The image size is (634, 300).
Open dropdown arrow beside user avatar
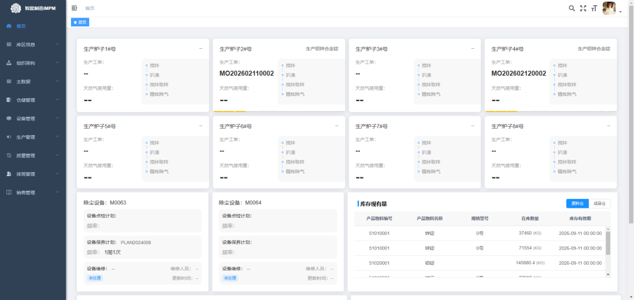pyautogui.click(x=620, y=12)
